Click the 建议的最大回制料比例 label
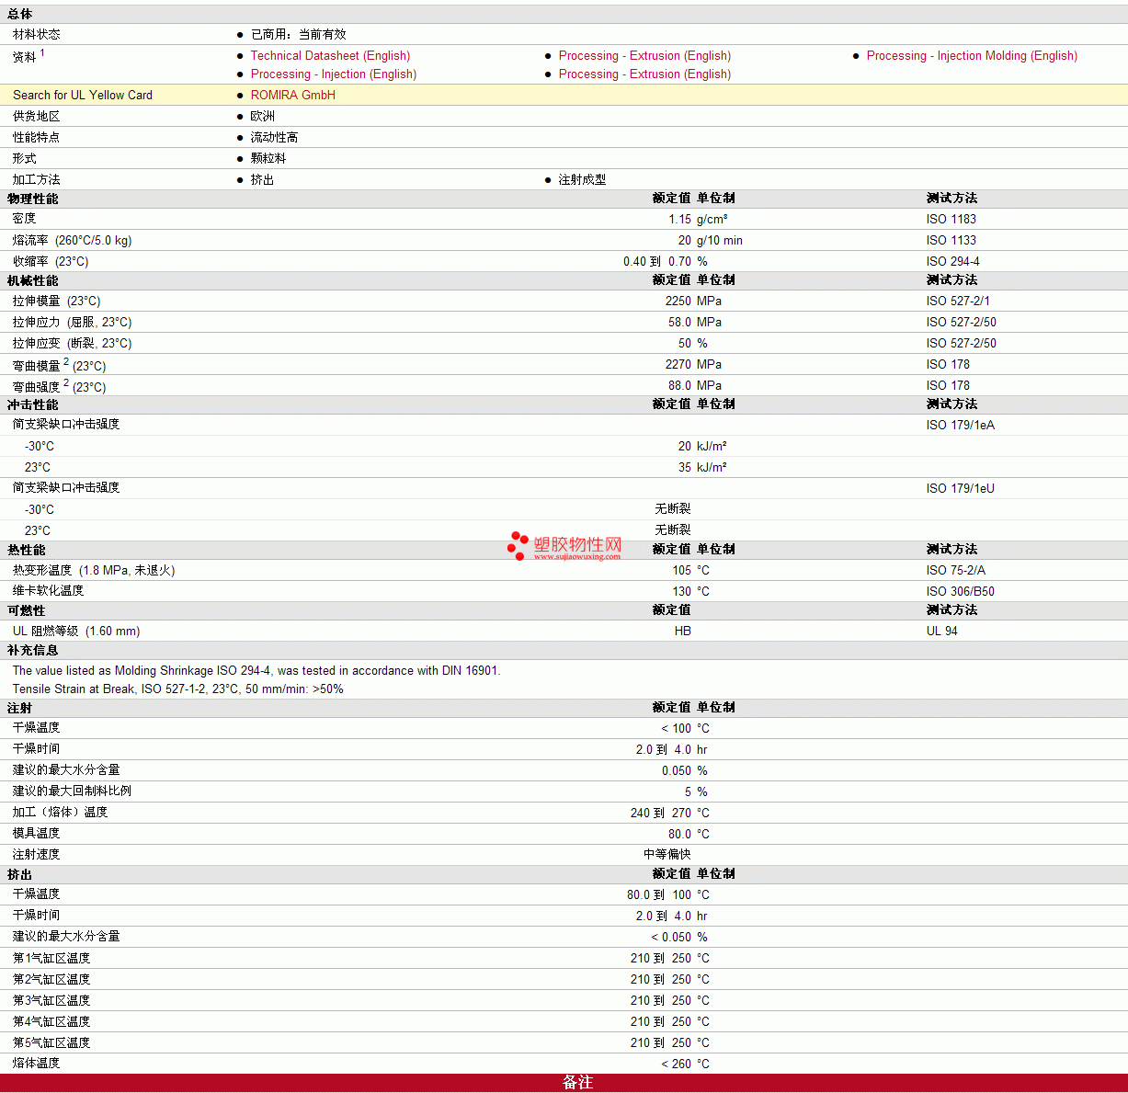 (x=73, y=791)
